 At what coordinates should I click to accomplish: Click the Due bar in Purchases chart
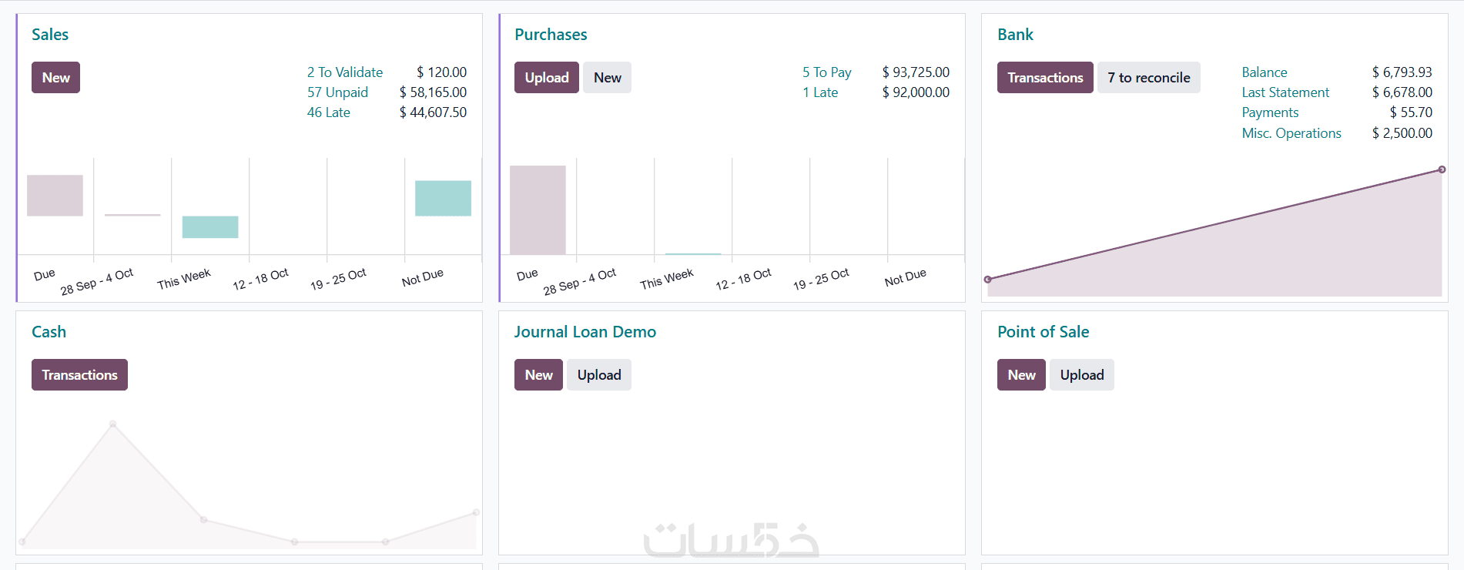538,210
